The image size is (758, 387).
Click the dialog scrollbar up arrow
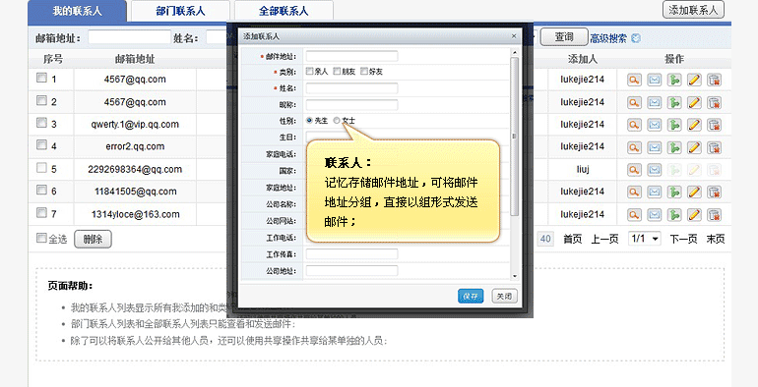514,52
